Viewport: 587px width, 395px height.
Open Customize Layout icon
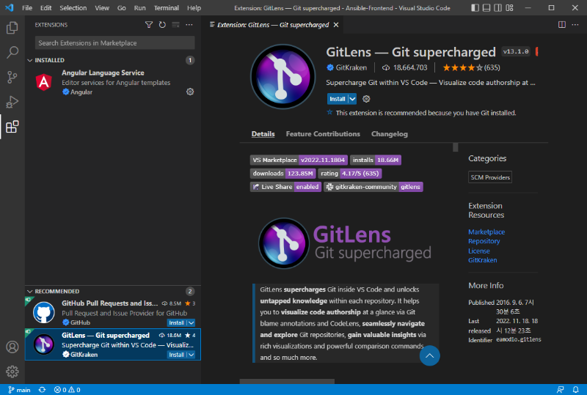coord(509,8)
